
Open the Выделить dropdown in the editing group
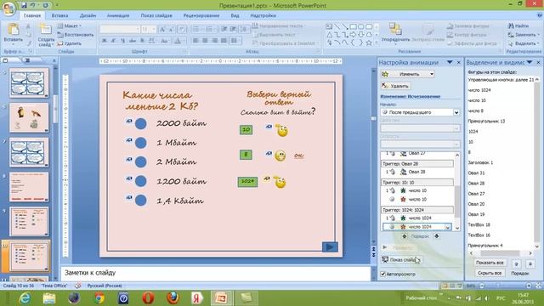[x=524, y=43]
